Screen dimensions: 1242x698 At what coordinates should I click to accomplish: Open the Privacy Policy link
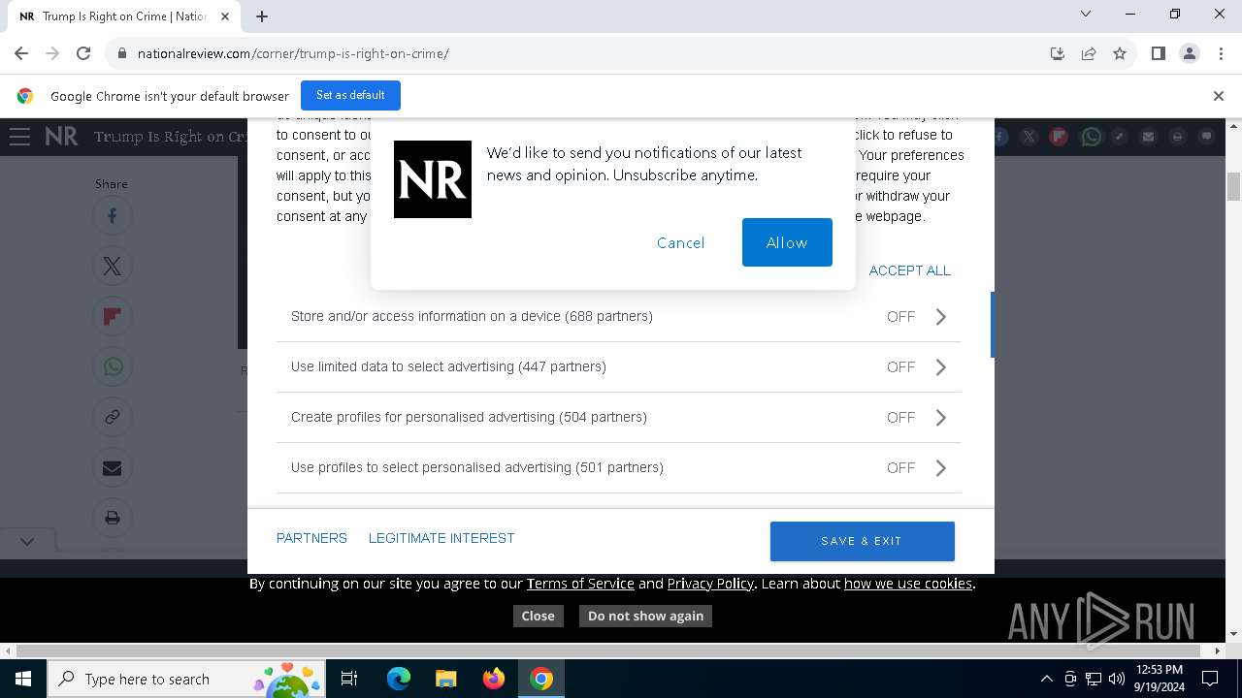pos(710,584)
